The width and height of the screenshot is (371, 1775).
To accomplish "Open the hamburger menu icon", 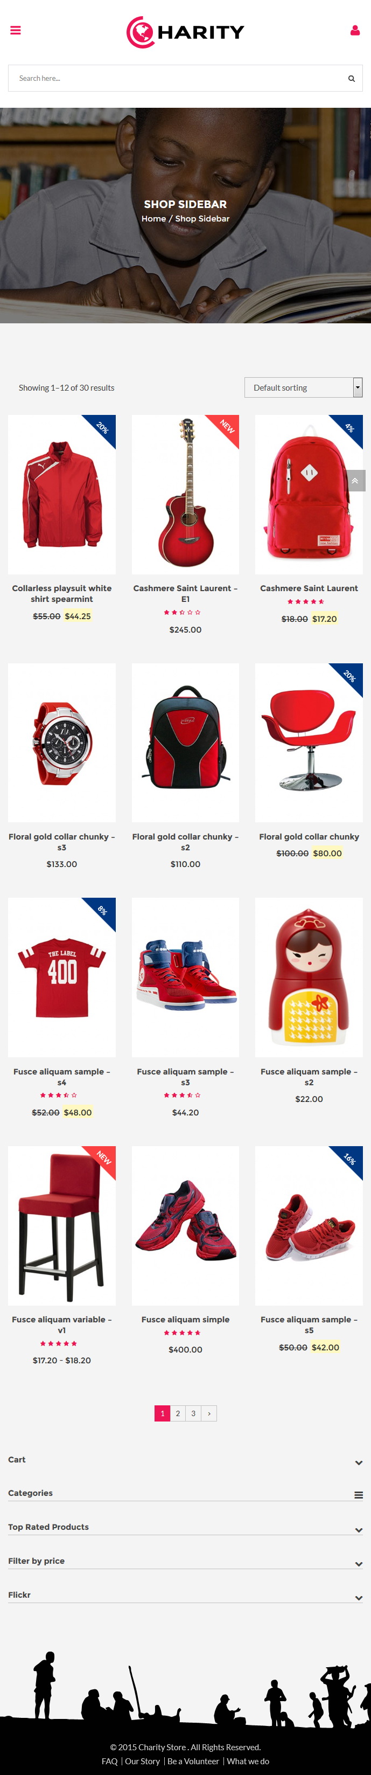I will click(x=15, y=30).
